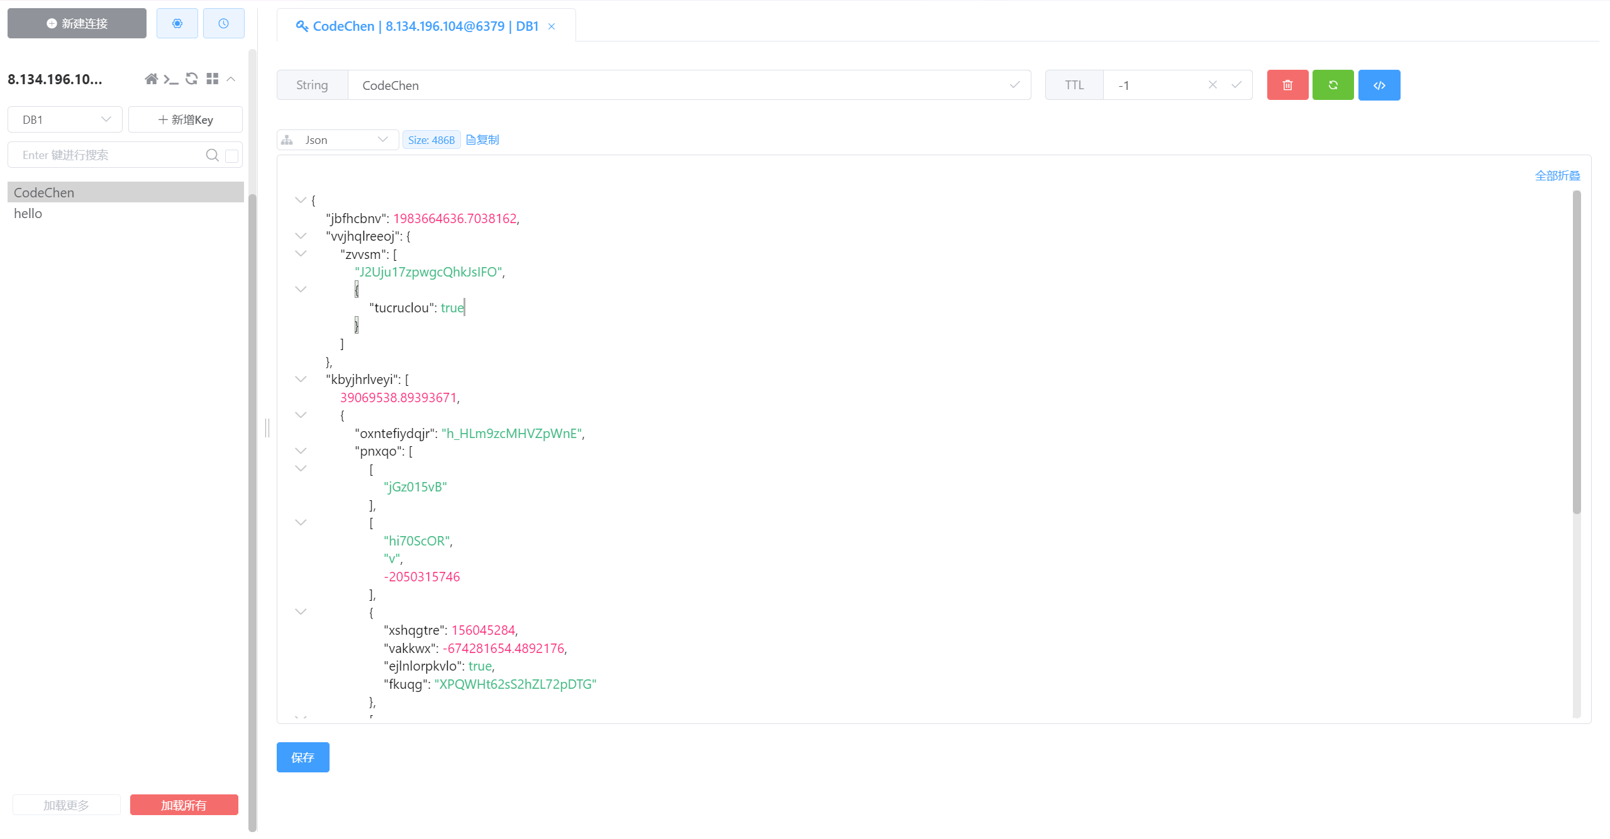Click the 全部折叠 collapse all link
The width and height of the screenshot is (1610, 839).
click(1557, 176)
